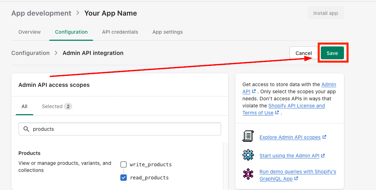Image resolution: width=376 pixels, height=190 pixels.
Task: Click the scroll document icon beside Explore Admin API scopes
Action: coord(248,136)
